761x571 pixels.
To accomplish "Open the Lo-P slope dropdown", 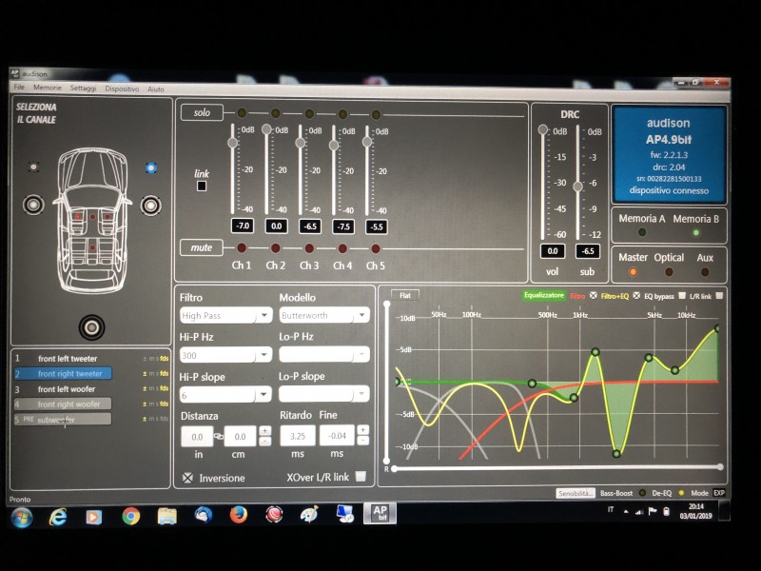I will point(324,394).
